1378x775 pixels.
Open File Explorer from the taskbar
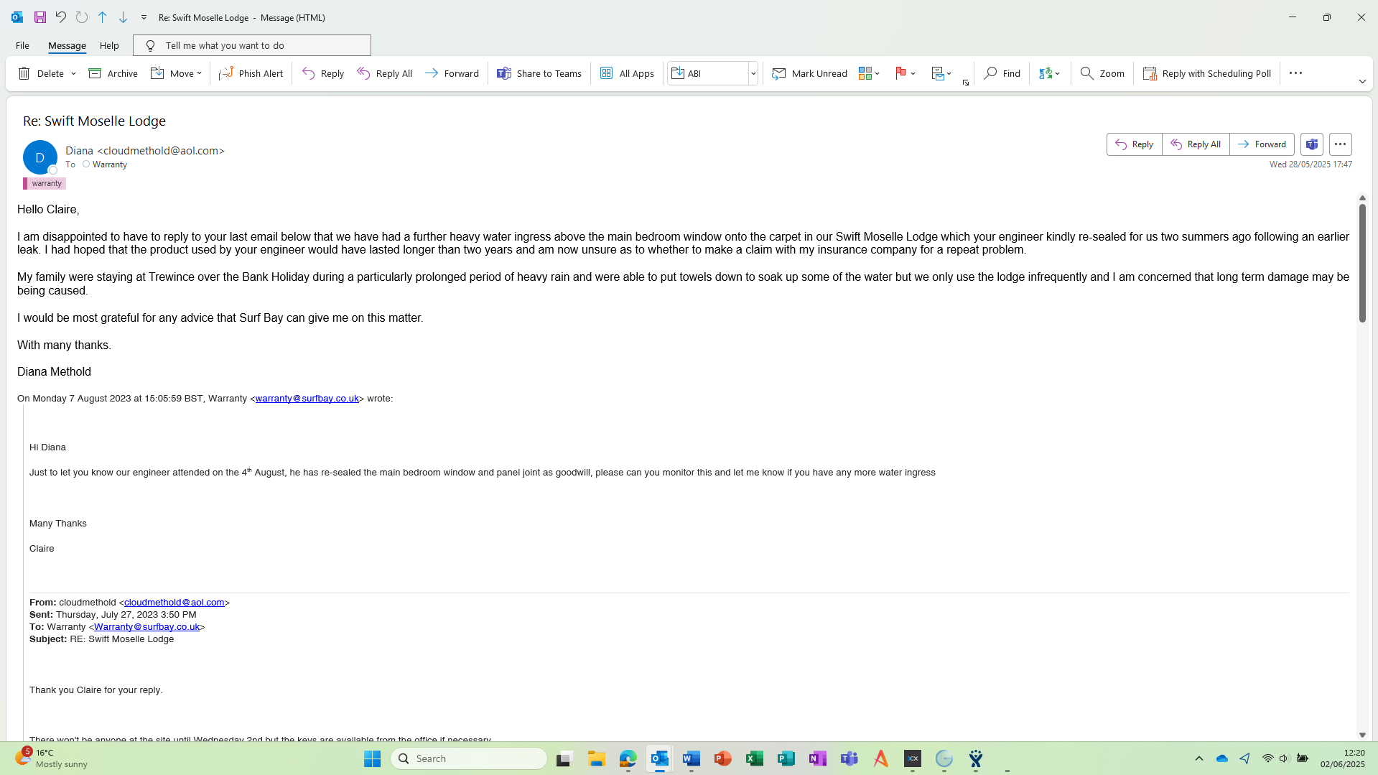click(596, 758)
